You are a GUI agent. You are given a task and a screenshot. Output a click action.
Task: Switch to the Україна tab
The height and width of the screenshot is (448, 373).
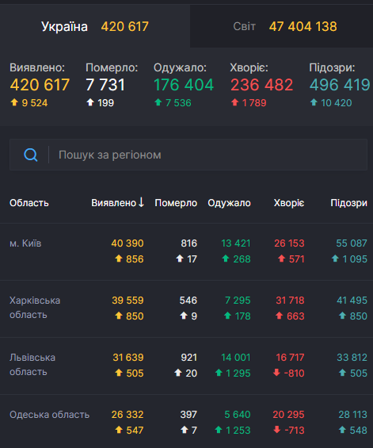point(95,26)
